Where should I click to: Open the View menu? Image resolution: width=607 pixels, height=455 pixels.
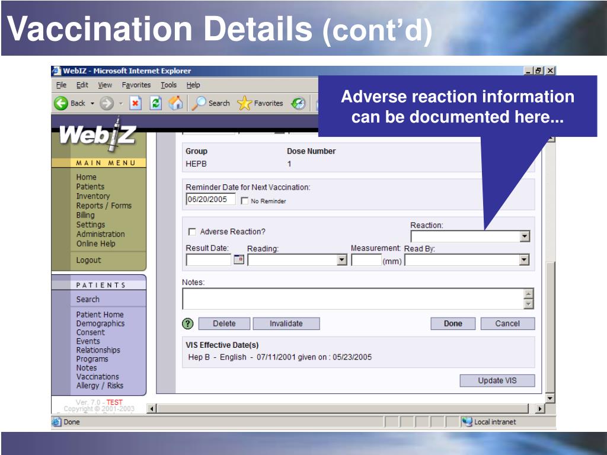[105, 85]
